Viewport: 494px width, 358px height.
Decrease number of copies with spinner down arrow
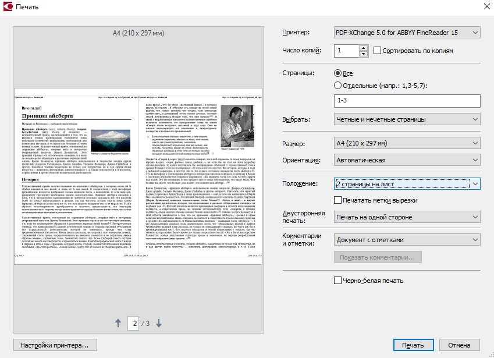pos(364,54)
